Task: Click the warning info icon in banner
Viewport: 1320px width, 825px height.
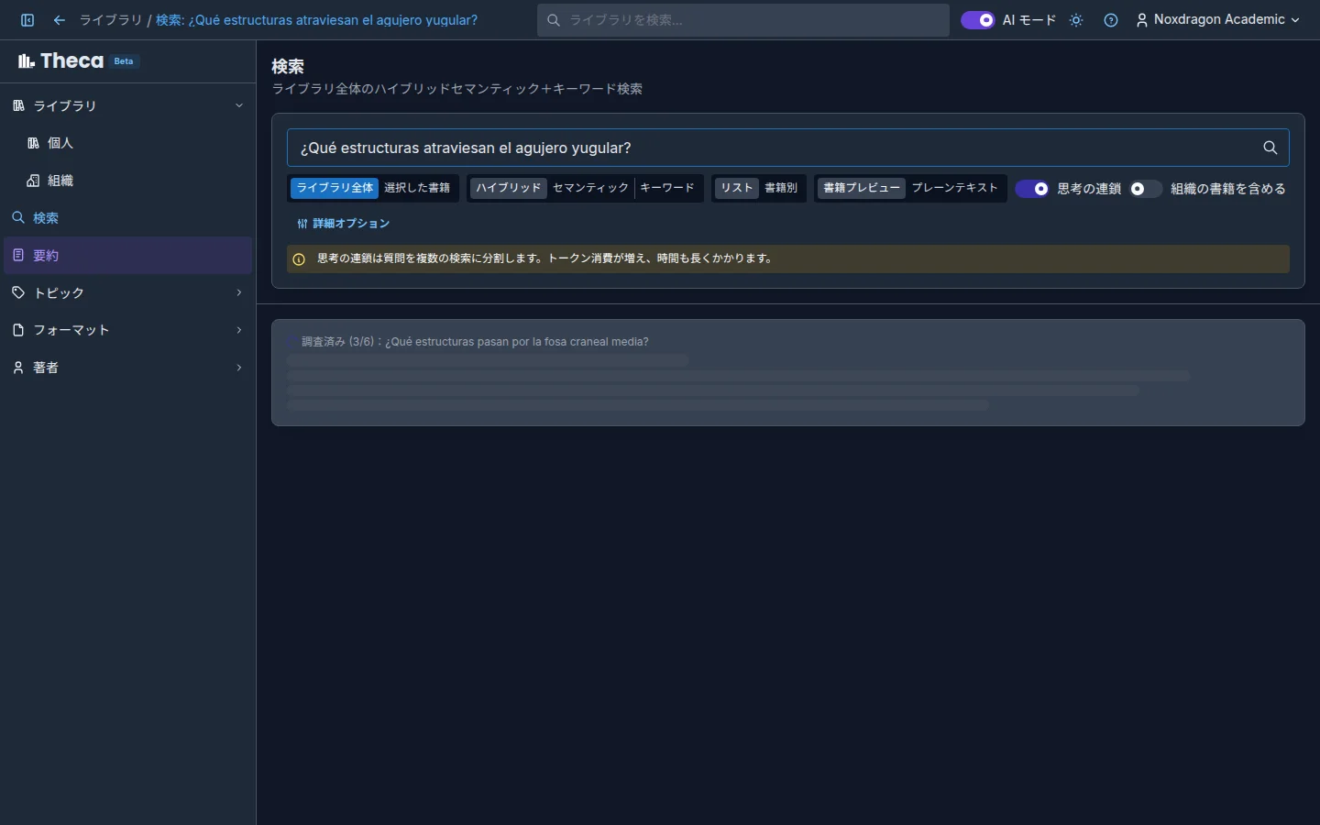Action: (x=299, y=259)
